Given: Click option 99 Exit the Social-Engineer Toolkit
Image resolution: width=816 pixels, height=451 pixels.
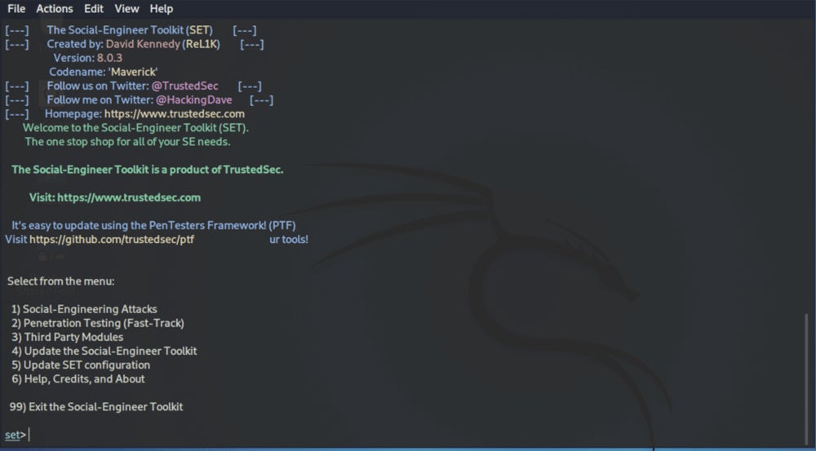Looking at the screenshot, I should pyautogui.click(x=96, y=407).
